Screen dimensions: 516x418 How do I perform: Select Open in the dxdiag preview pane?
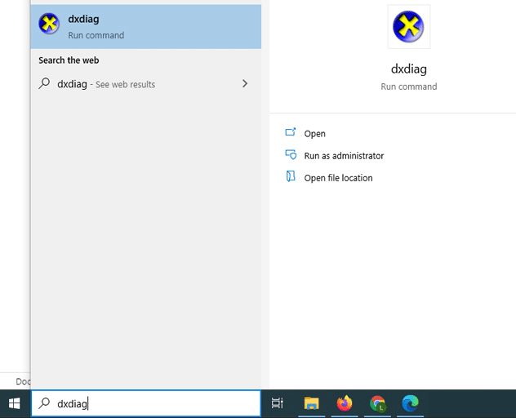click(x=314, y=134)
